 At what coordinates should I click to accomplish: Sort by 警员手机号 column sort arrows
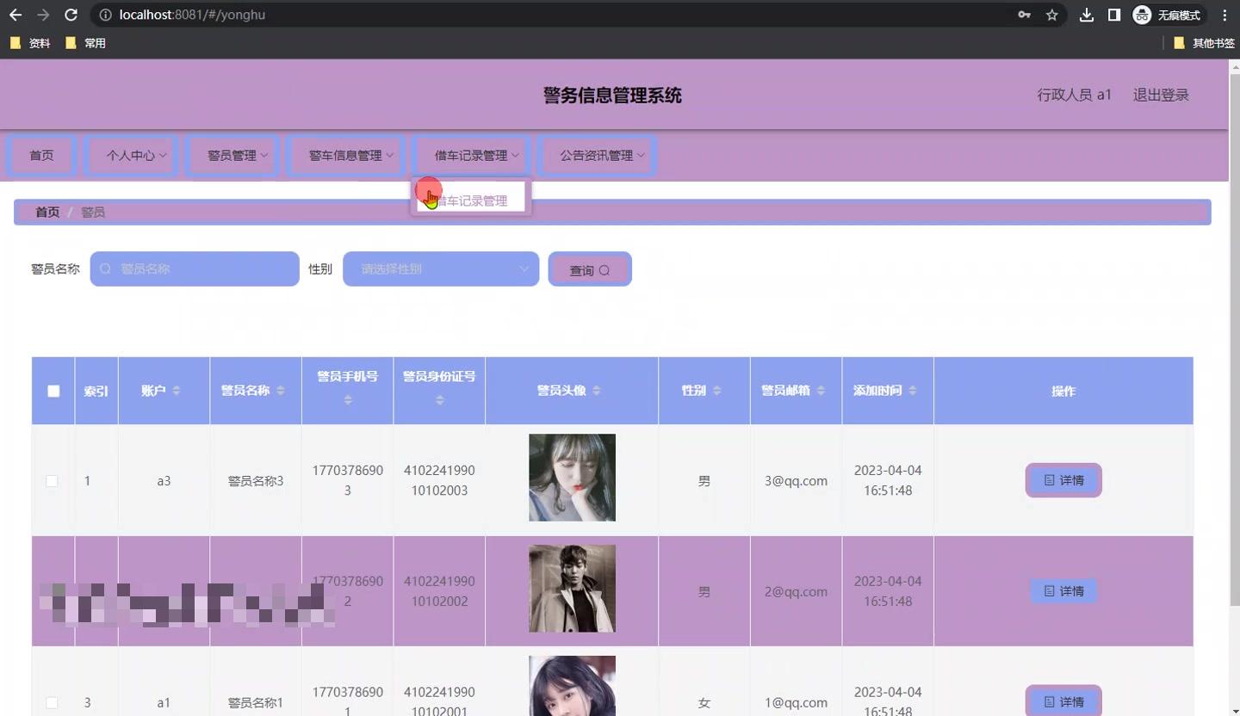click(x=348, y=400)
